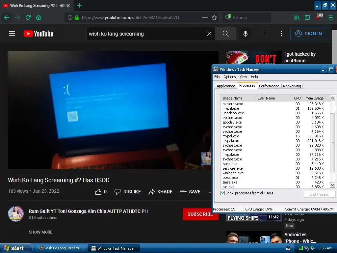The height and width of the screenshot is (253, 337).
Task: Switch to the Networking tab
Action: 292,86
